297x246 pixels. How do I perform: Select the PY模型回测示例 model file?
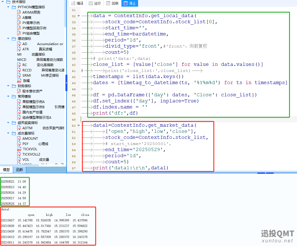[x=34, y=28]
